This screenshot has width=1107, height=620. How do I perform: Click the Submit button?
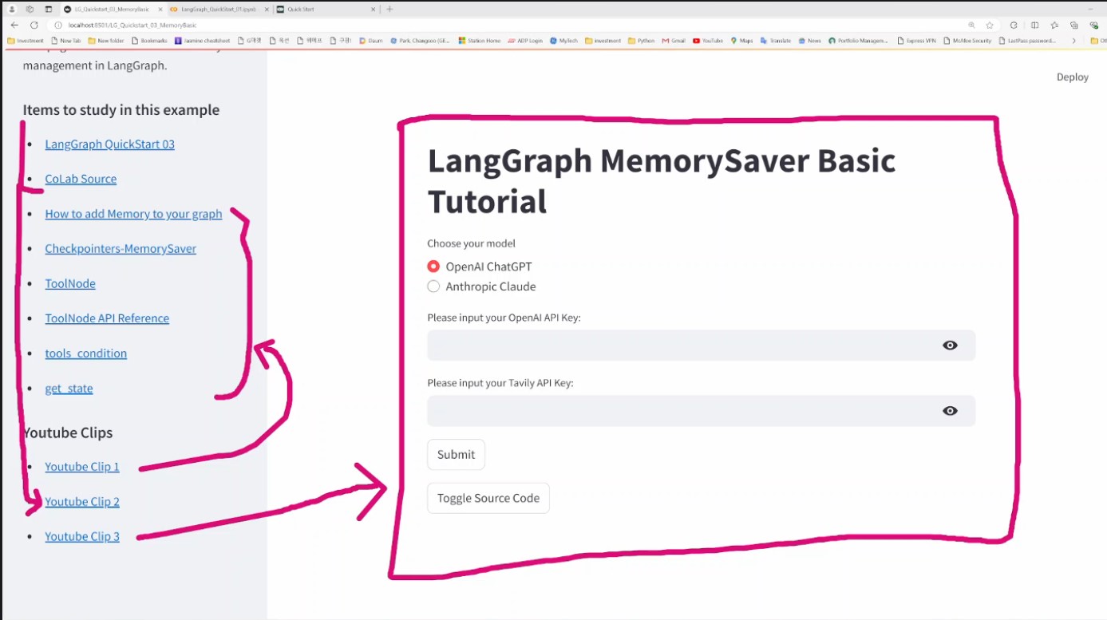click(456, 454)
